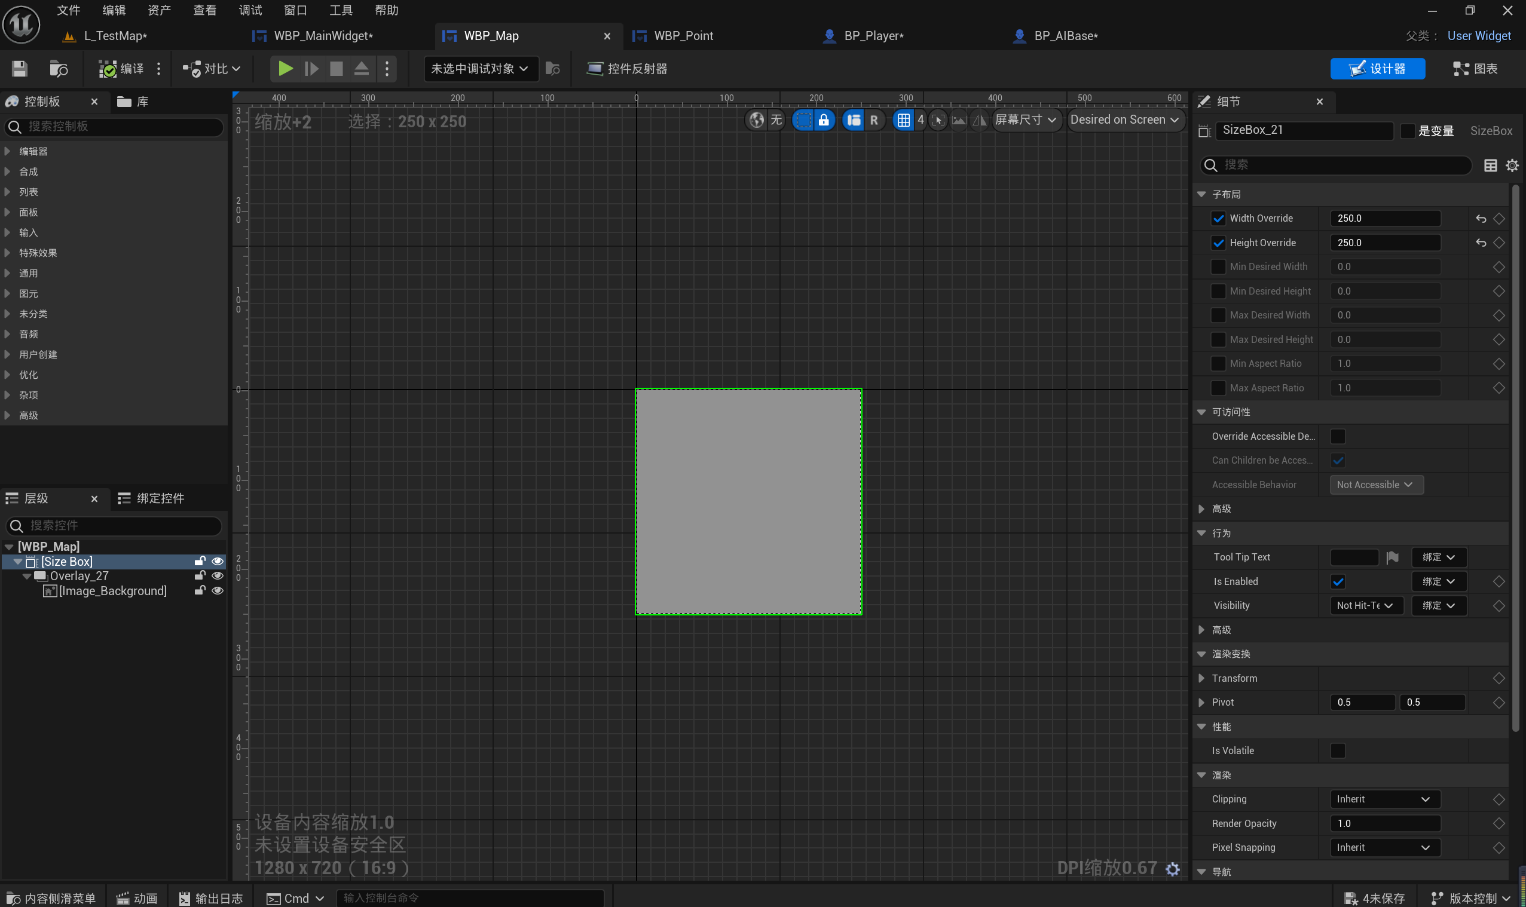
Task: Switch to the WBP_Point tab
Action: [x=683, y=36]
